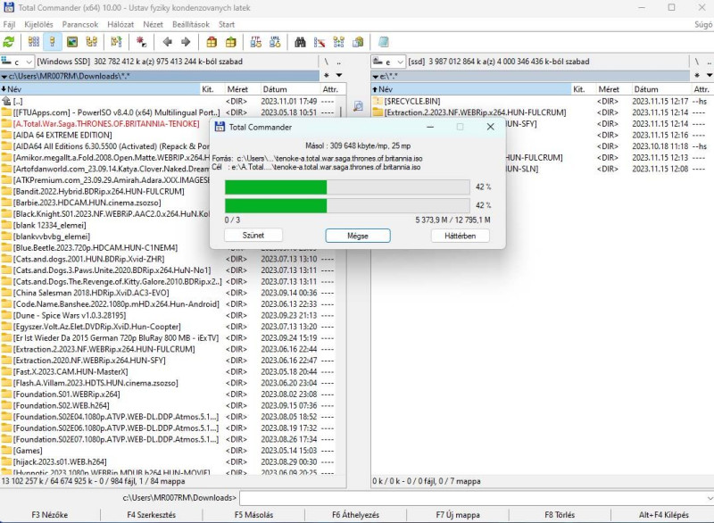Open right panel favorites asterisk menu

click(697, 76)
